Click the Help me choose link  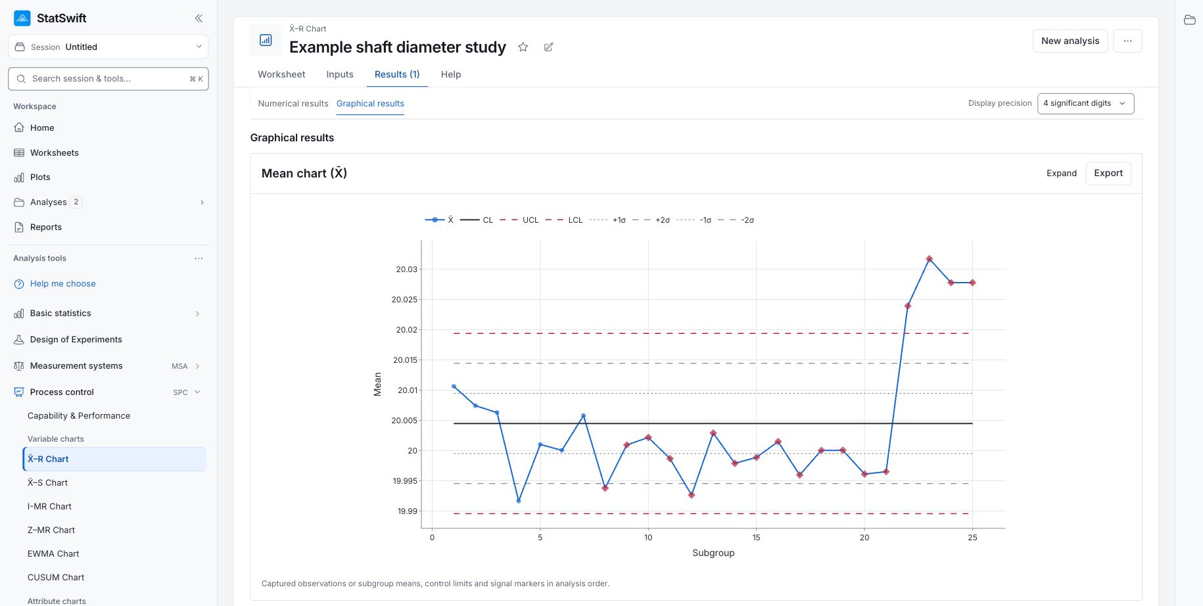[x=63, y=283]
